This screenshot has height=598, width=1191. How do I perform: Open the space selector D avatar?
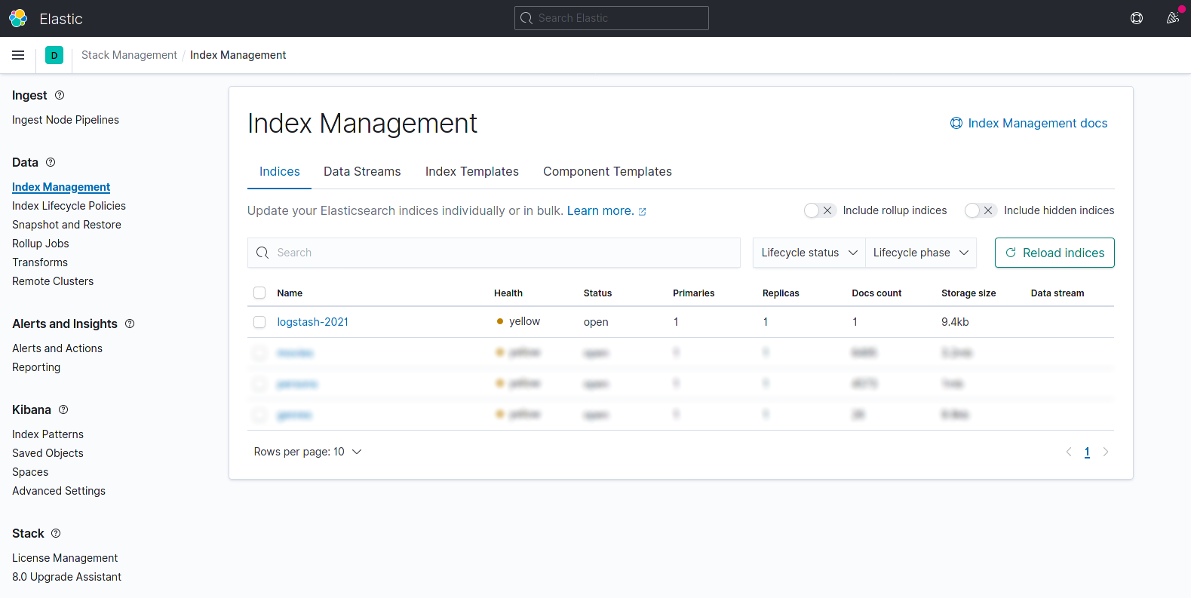(x=54, y=55)
